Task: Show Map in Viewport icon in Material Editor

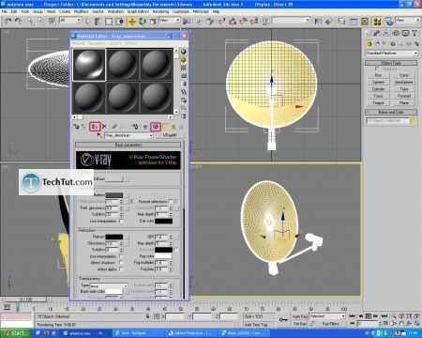Action: click(156, 127)
